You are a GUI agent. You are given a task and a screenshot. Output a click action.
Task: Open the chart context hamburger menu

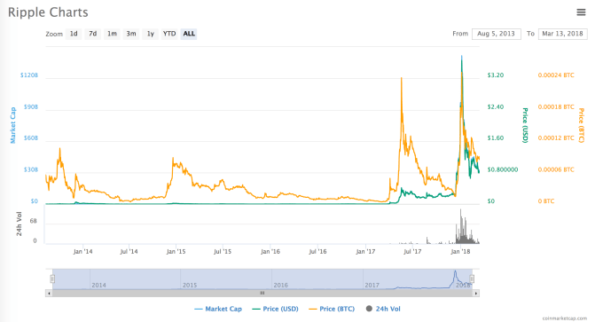pyautogui.click(x=581, y=12)
